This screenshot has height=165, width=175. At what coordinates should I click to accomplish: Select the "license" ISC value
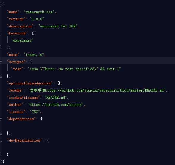pyautogui.click(x=35, y=112)
